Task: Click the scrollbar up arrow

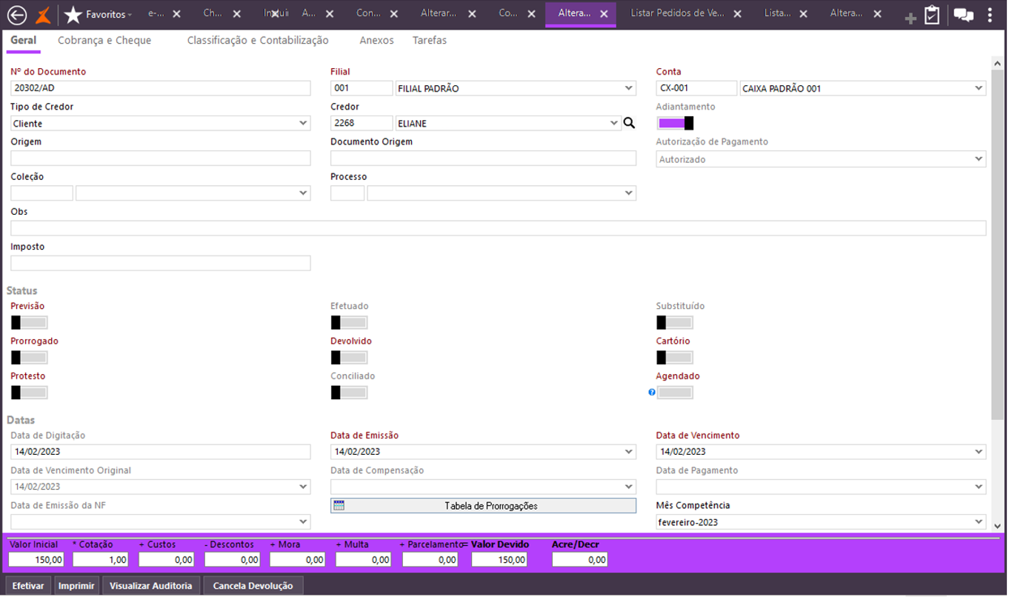Action: (998, 64)
